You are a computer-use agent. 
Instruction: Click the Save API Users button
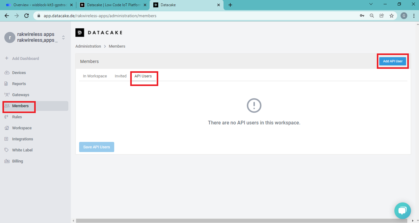tap(97, 147)
